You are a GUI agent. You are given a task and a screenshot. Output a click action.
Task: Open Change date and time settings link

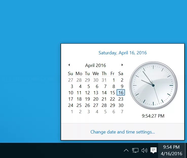(x=123, y=132)
